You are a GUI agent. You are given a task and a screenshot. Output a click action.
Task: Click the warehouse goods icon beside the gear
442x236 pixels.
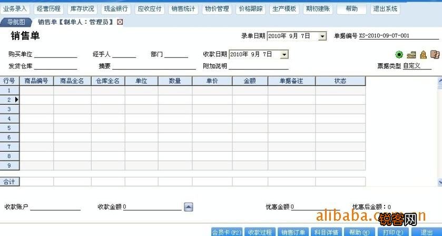point(411,55)
